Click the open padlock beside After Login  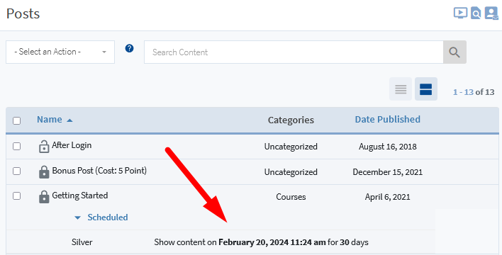click(x=44, y=147)
